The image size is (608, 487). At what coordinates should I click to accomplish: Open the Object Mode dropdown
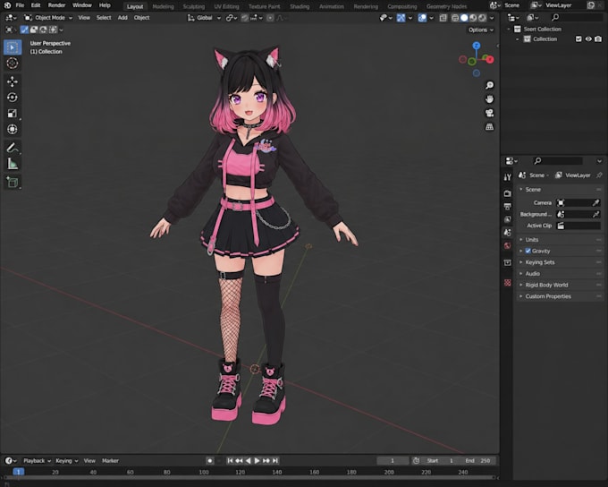click(48, 18)
